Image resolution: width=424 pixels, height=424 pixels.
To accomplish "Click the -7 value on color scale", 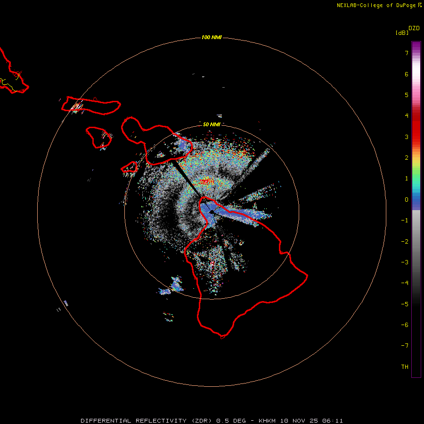I will [x=405, y=346].
